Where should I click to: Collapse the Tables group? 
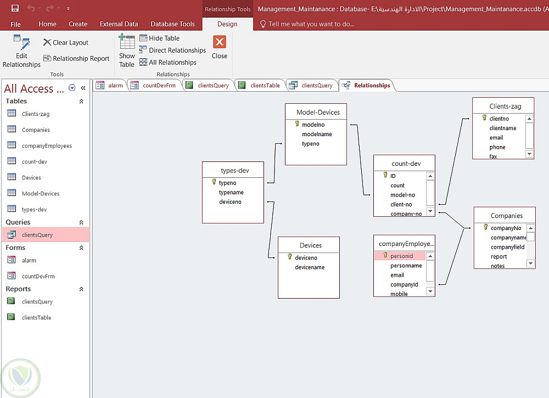coord(81,101)
